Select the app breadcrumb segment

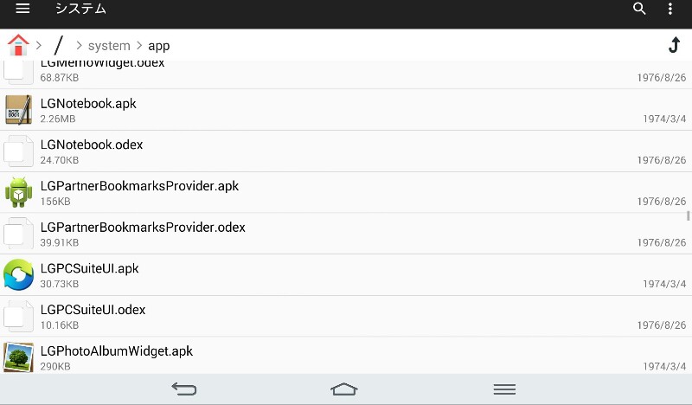(159, 46)
